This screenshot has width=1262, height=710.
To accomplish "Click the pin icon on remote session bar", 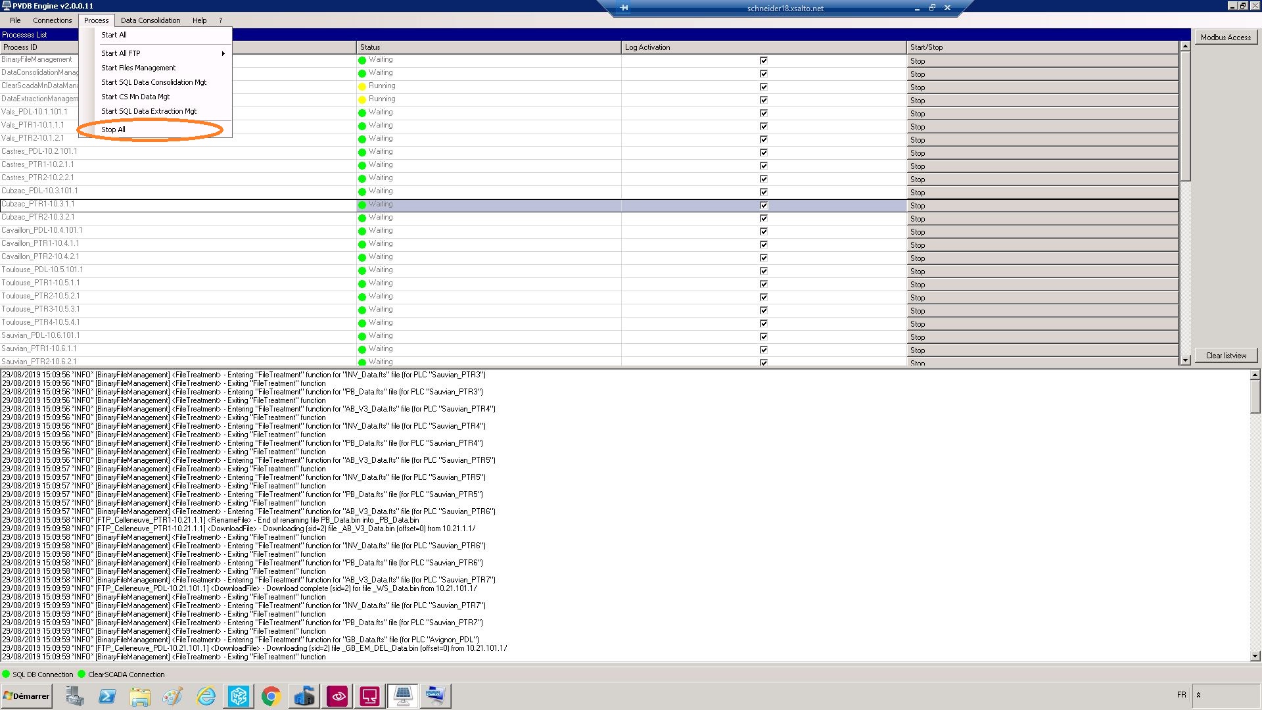I will 624,8.
